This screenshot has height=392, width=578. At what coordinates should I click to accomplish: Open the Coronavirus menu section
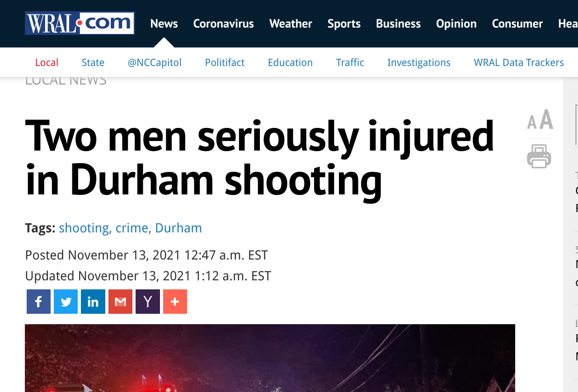[x=223, y=24]
